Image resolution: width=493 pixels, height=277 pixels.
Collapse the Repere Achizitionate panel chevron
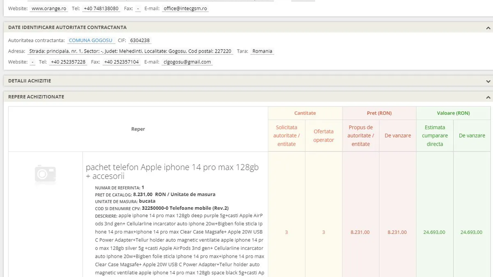488,97
